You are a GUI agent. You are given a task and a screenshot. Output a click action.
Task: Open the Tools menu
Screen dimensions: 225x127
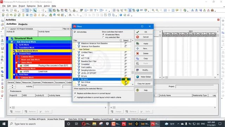(x=40, y=6)
